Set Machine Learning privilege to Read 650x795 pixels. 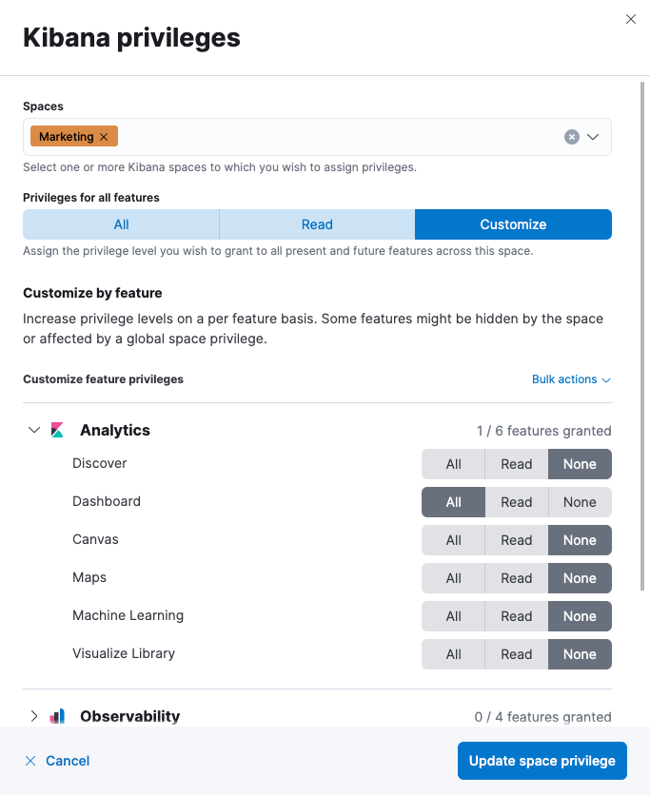coord(516,616)
